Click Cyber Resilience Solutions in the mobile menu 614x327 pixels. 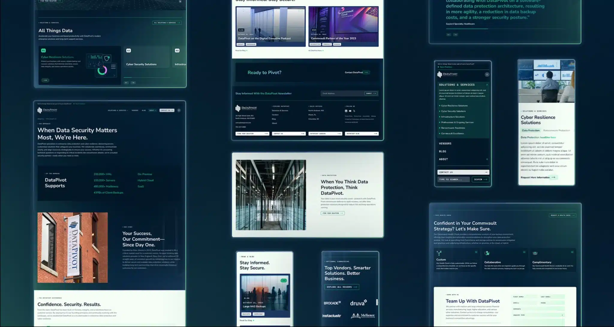[454, 106]
